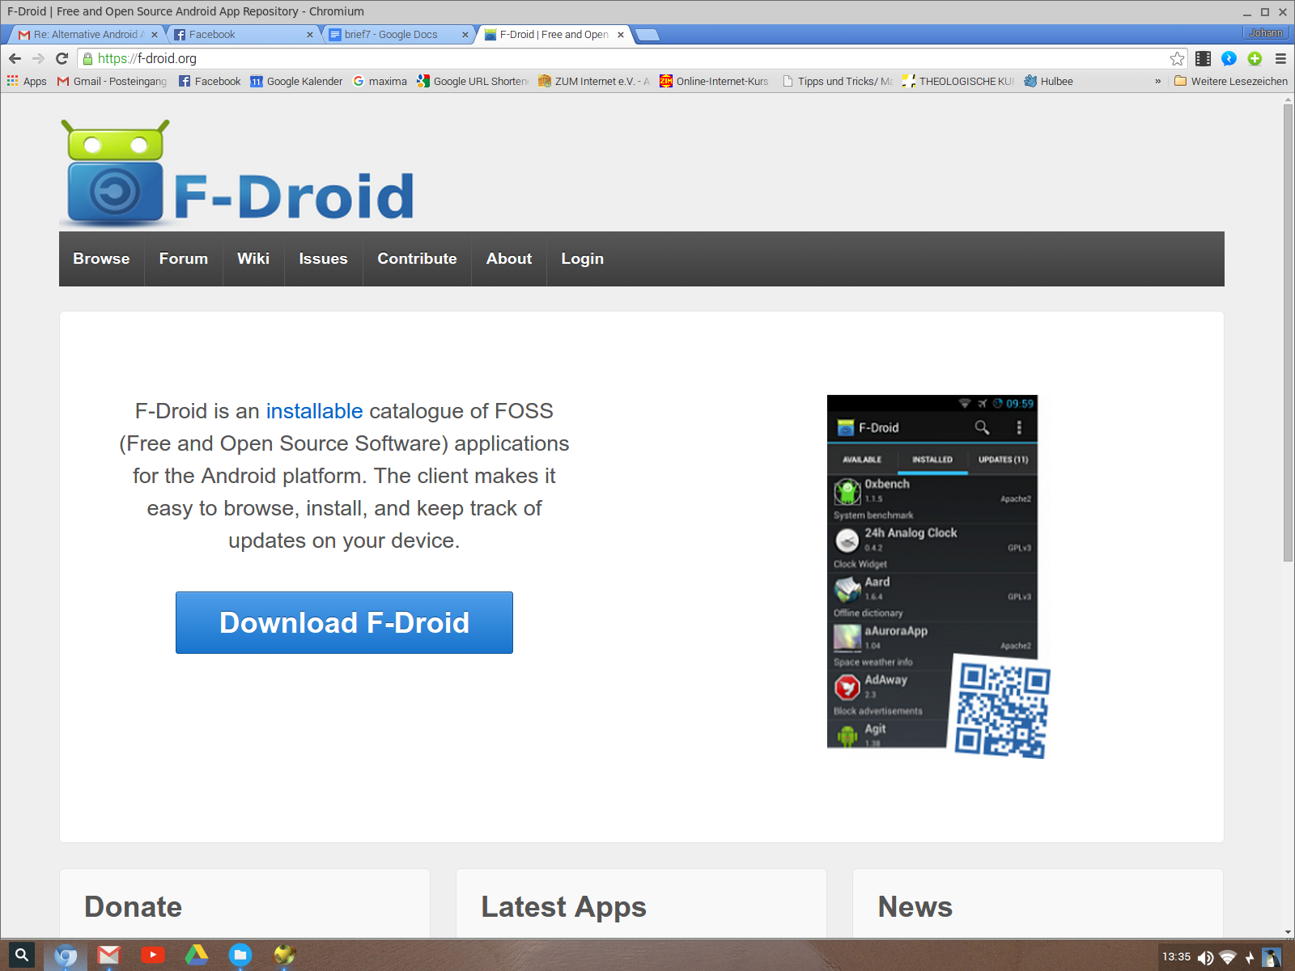Viewport: 1295px width, 971px height.
Task: Open the Weitere Lesezeichen folder
Action: (1230, 81)
